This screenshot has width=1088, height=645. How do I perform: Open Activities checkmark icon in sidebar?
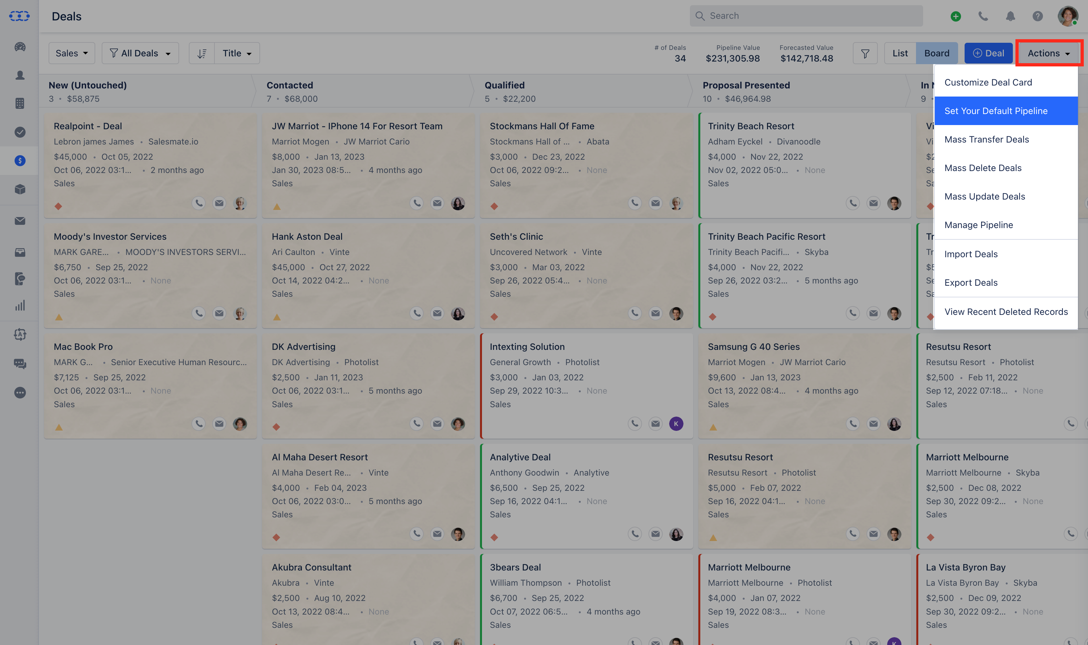pos(19,132)
